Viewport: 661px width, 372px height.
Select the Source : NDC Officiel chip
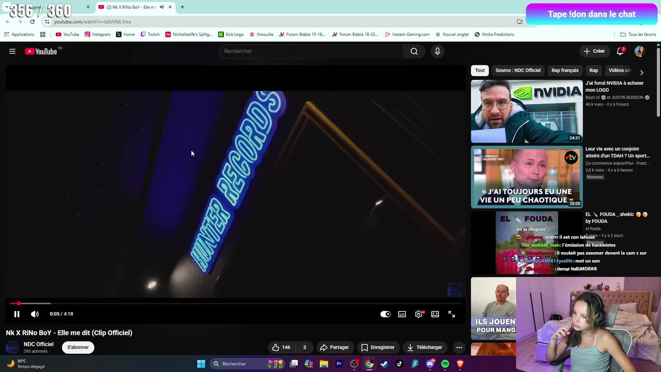[x=518, y=70]
